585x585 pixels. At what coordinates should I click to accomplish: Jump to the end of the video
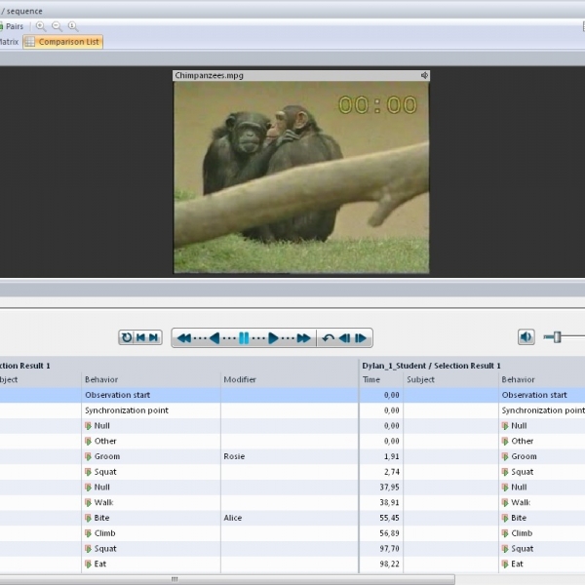pos(154,337)
